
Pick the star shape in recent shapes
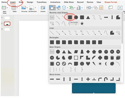tap(82, 23)
